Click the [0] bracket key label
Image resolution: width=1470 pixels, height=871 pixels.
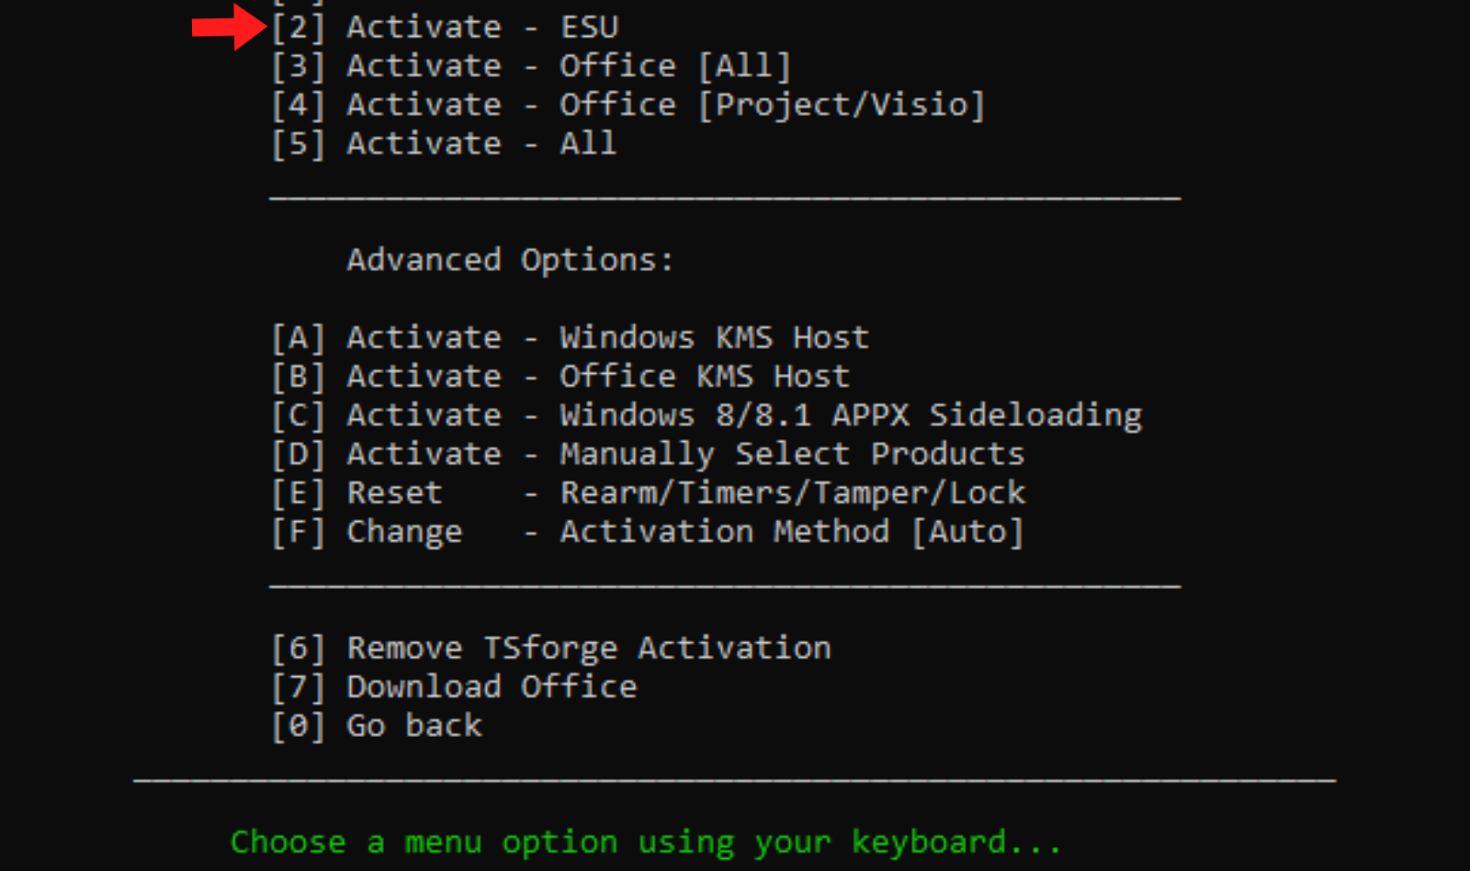point(298,726)
